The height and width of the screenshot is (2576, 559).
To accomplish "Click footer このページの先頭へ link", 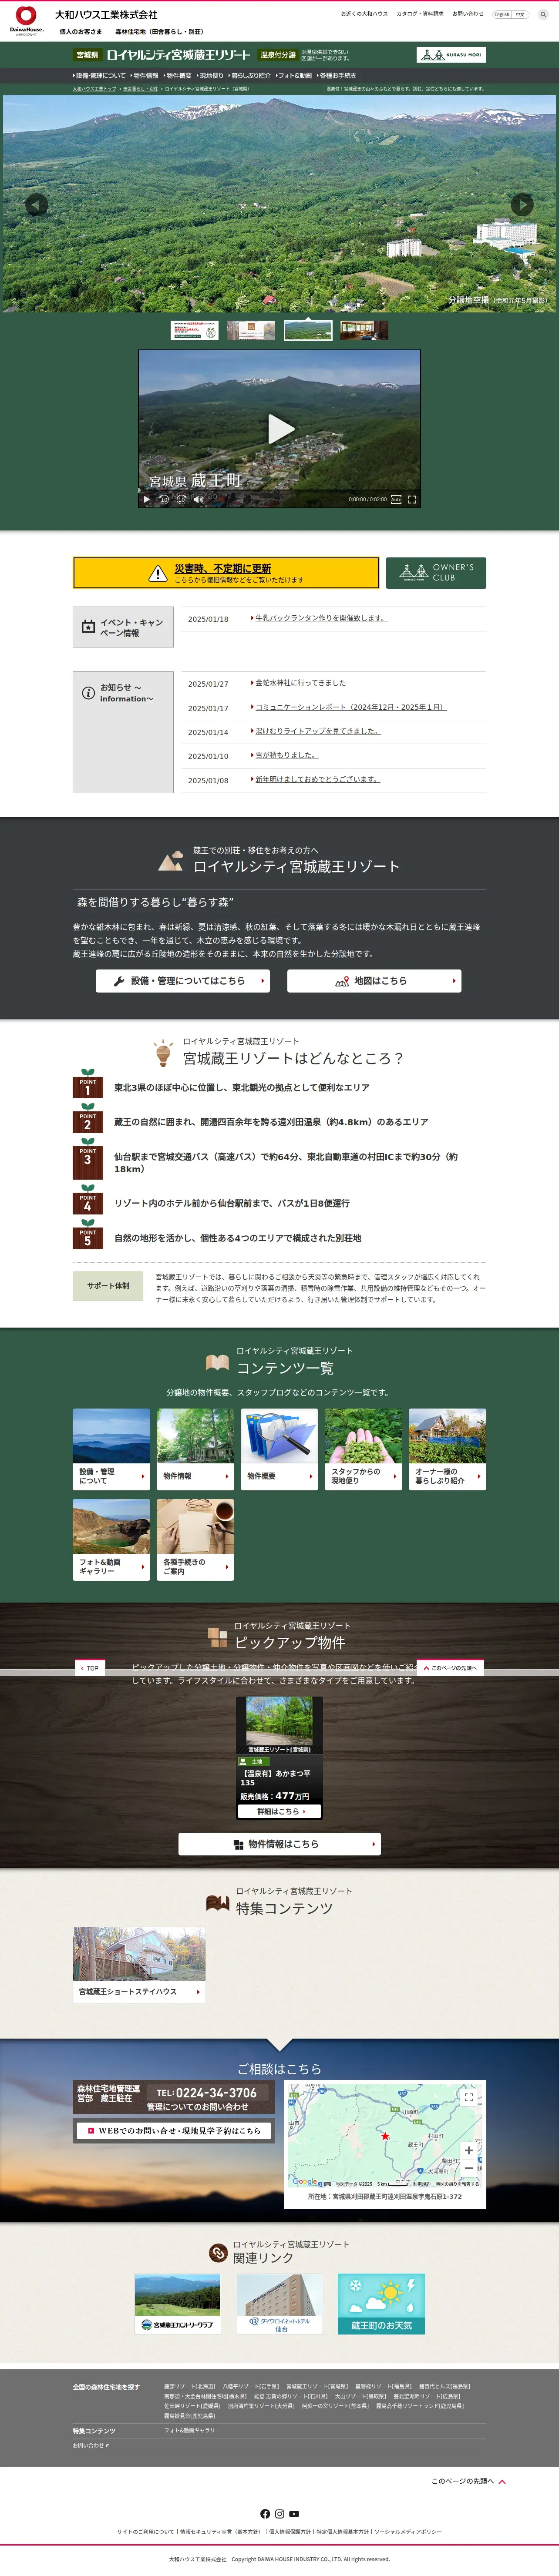I will tap(468, 2481).
